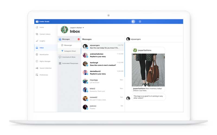This screenshot has width=217, height=135.
Task: Open the alyssarogers conversation
Action: [103, 47]
